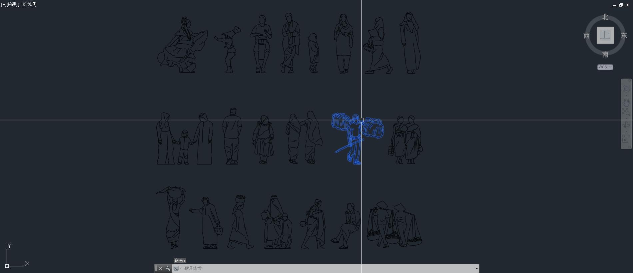Open the SteeringWheels navigation tool

[626, 89]
